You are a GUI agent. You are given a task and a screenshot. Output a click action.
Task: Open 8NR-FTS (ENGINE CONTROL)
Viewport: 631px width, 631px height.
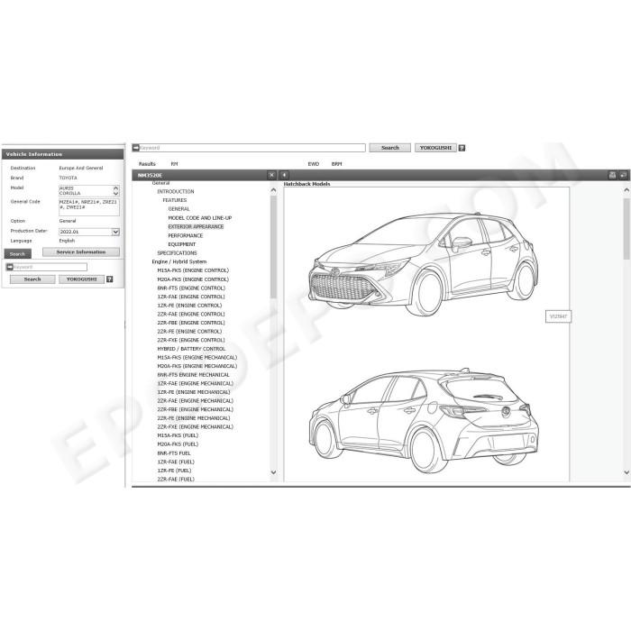pos(191,288)
